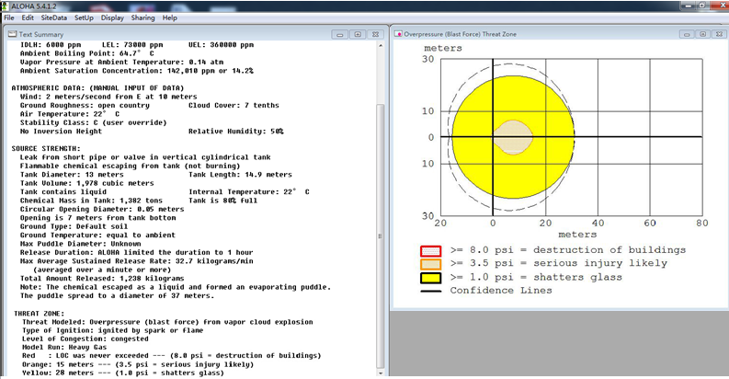The width and height of the screenshot is (729, 379).
Task: Click 'Model Run: Heavy Gas' line
Action: point(64,347)
